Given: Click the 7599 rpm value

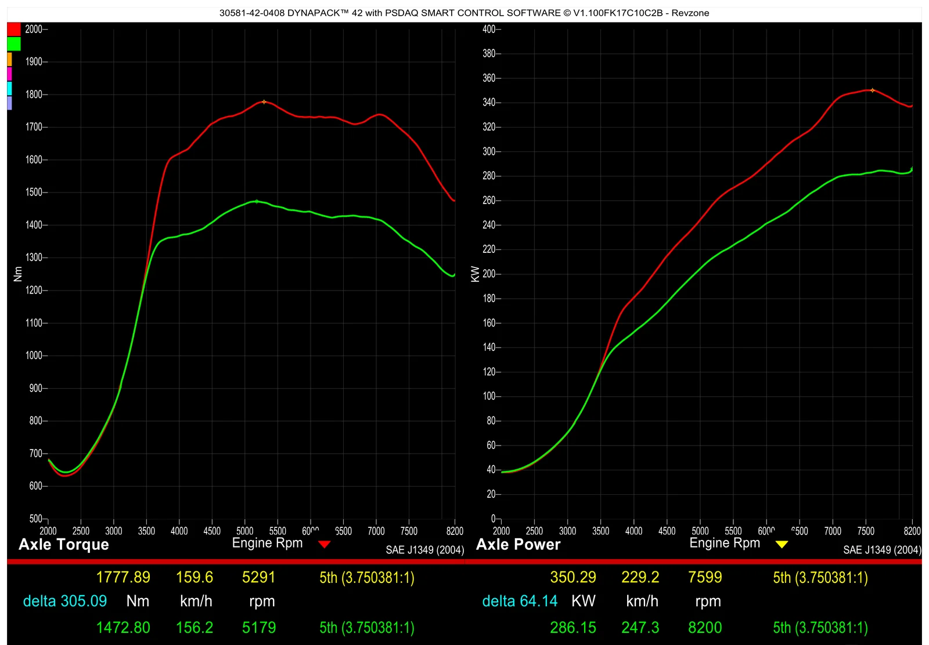Looking at the screenshot, I should (x=705, y=577).
